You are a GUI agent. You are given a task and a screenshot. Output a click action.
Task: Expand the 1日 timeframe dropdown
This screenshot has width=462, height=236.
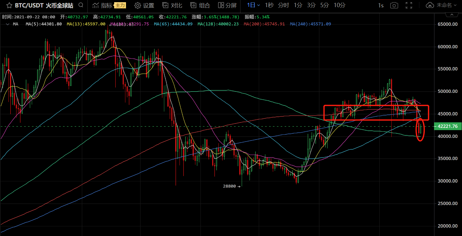[x=254, y=5]
